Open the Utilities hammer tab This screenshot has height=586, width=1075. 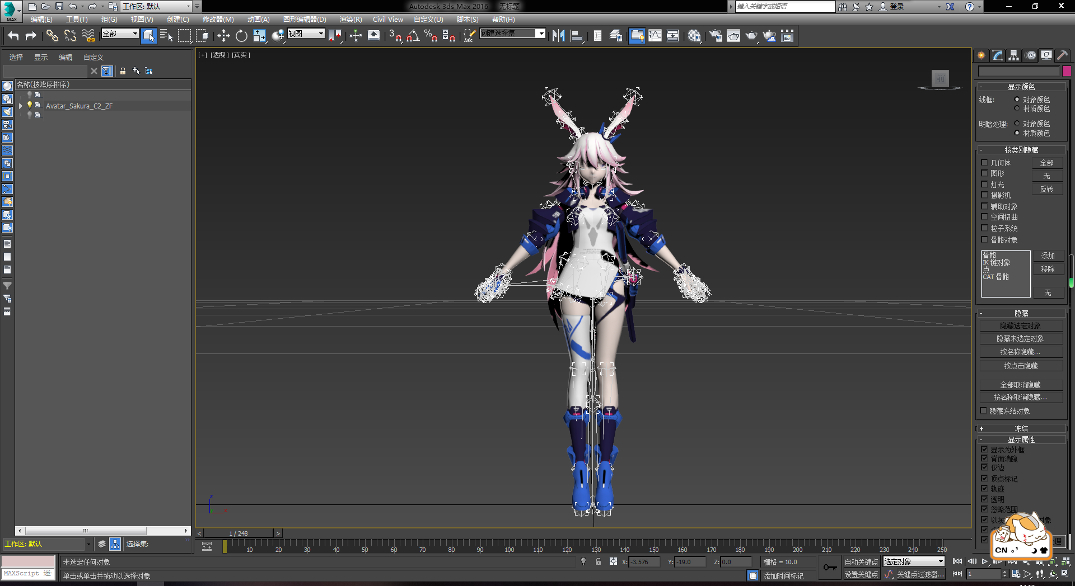[x=1062, y=55]
